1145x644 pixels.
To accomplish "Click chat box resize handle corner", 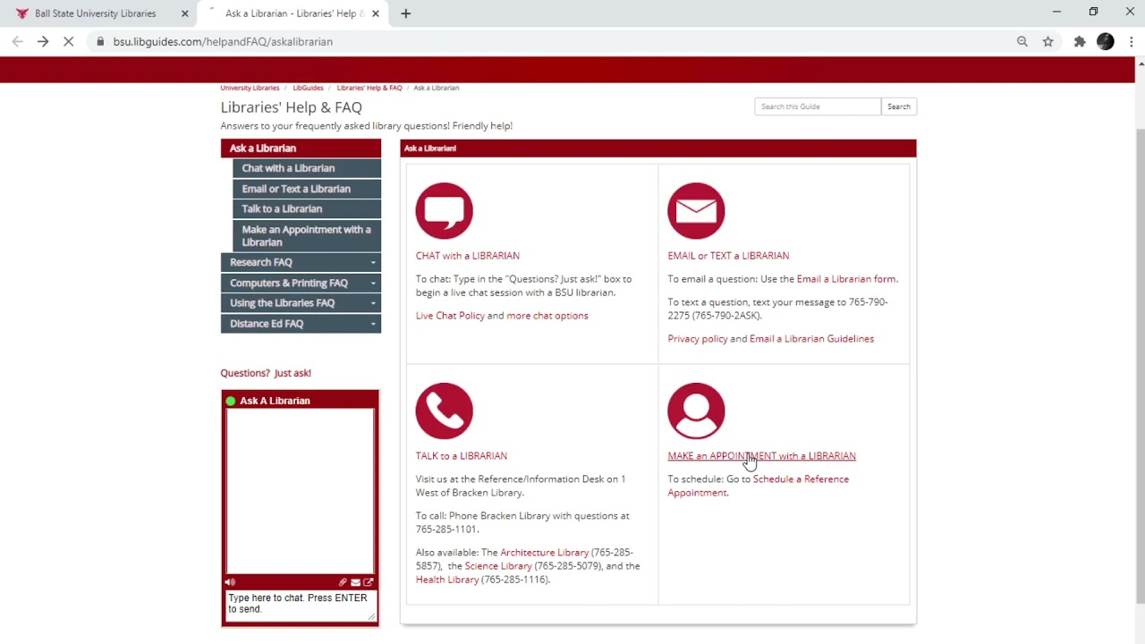I will (371, 616).
